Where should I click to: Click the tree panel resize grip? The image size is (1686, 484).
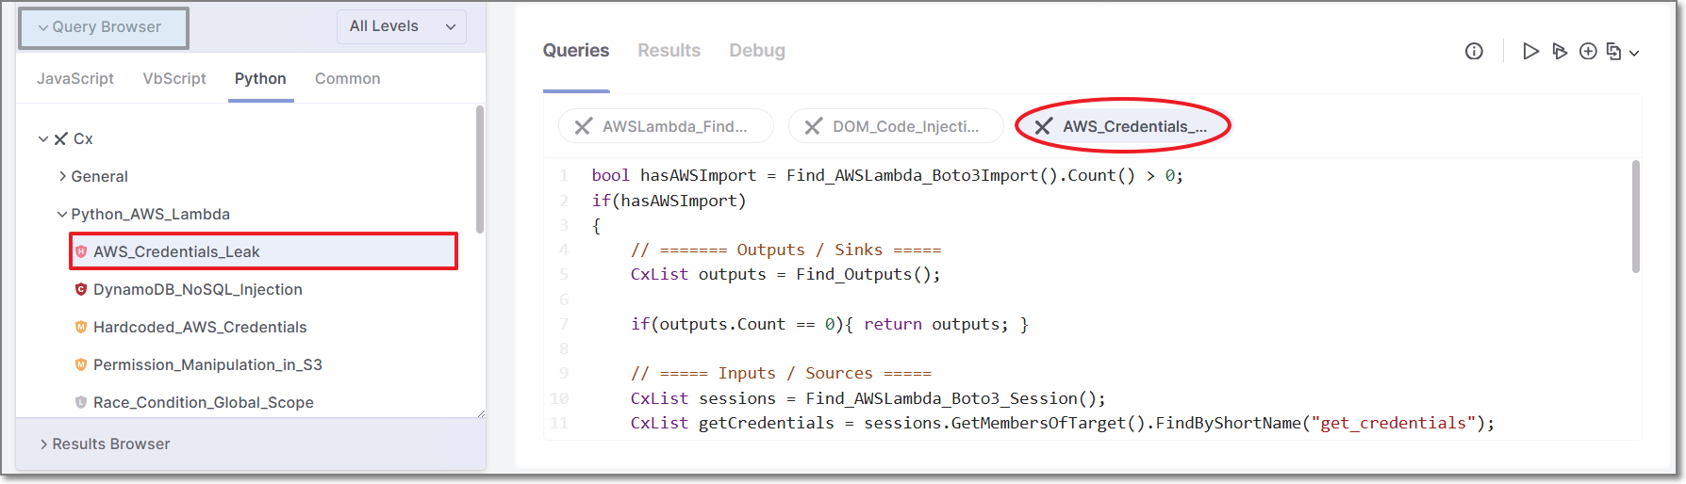481,412
